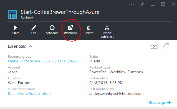Click the Webhook toolbar button

(70, 30)
